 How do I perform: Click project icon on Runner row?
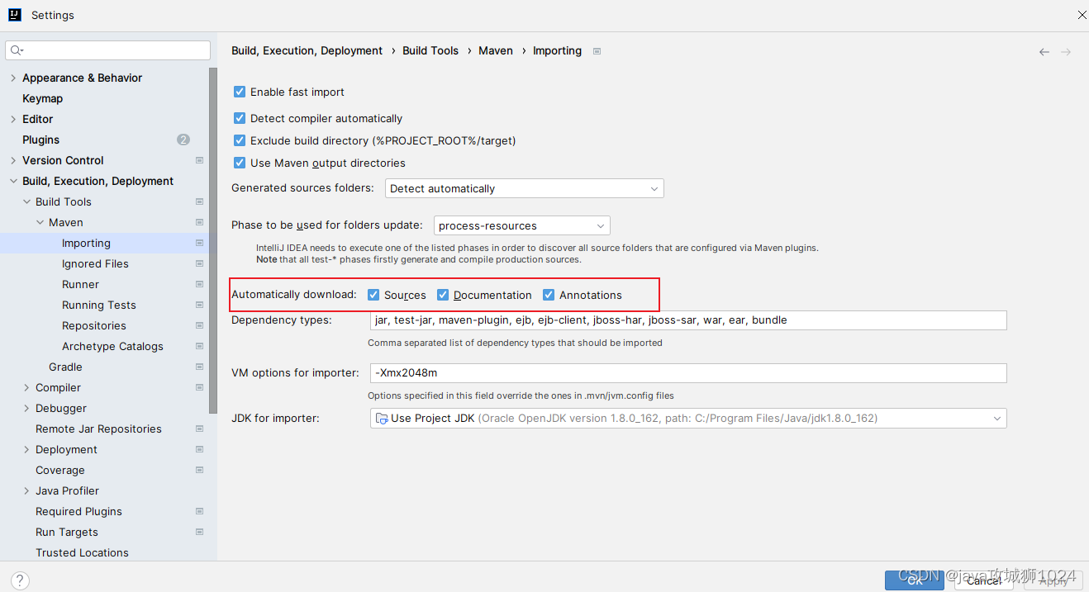199,284
